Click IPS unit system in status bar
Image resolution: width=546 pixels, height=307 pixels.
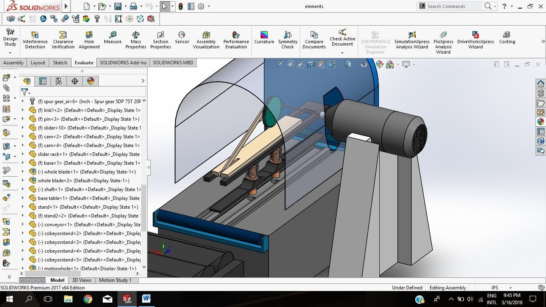coord(495,288)
